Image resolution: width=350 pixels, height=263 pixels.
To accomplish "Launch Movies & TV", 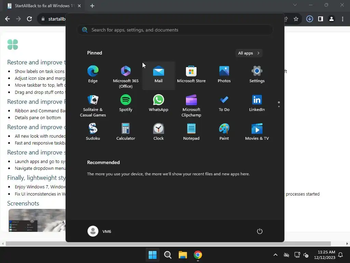I will click(257, 132).
